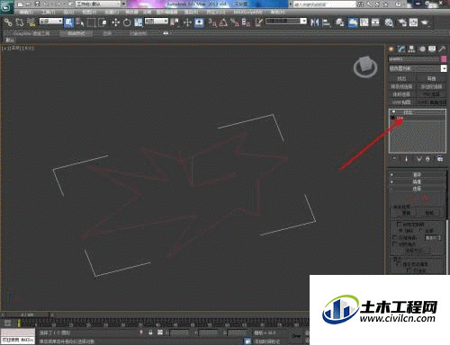
Task: Toggle the Window/Crossing selection icon
Action: click(x=103, y=22)
